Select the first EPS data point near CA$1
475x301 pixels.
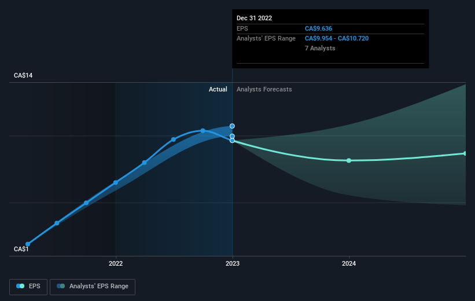[x=28, y=244]
